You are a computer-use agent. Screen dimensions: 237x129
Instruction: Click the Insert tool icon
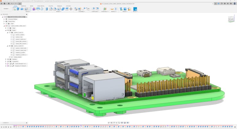[x=121, y=9]
